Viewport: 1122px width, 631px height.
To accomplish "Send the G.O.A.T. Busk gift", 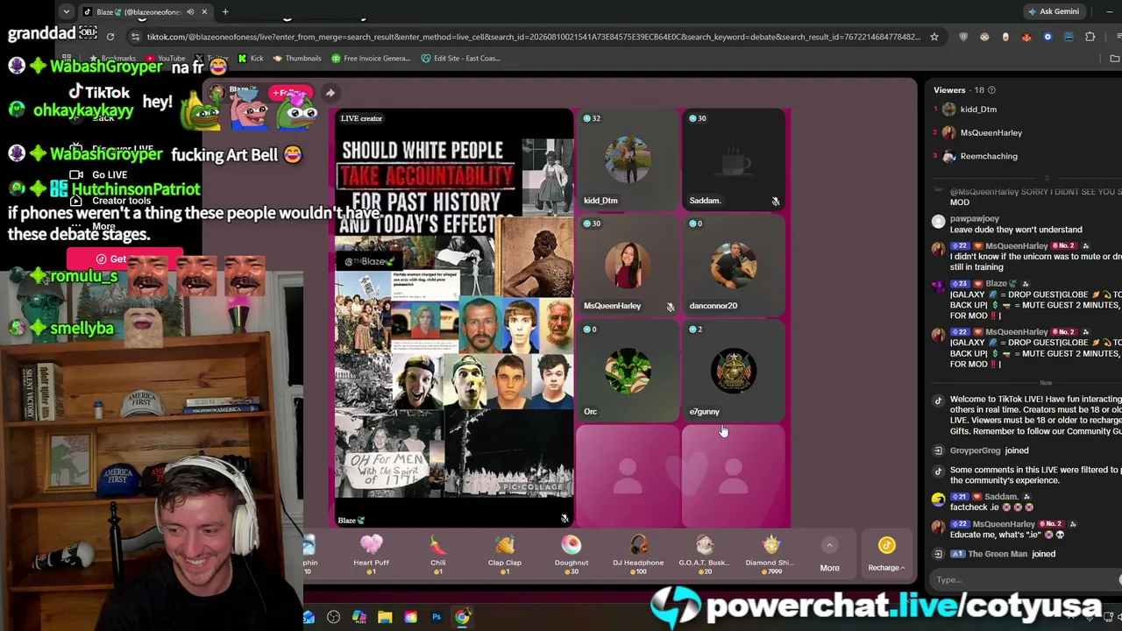I will pos(705,554).
